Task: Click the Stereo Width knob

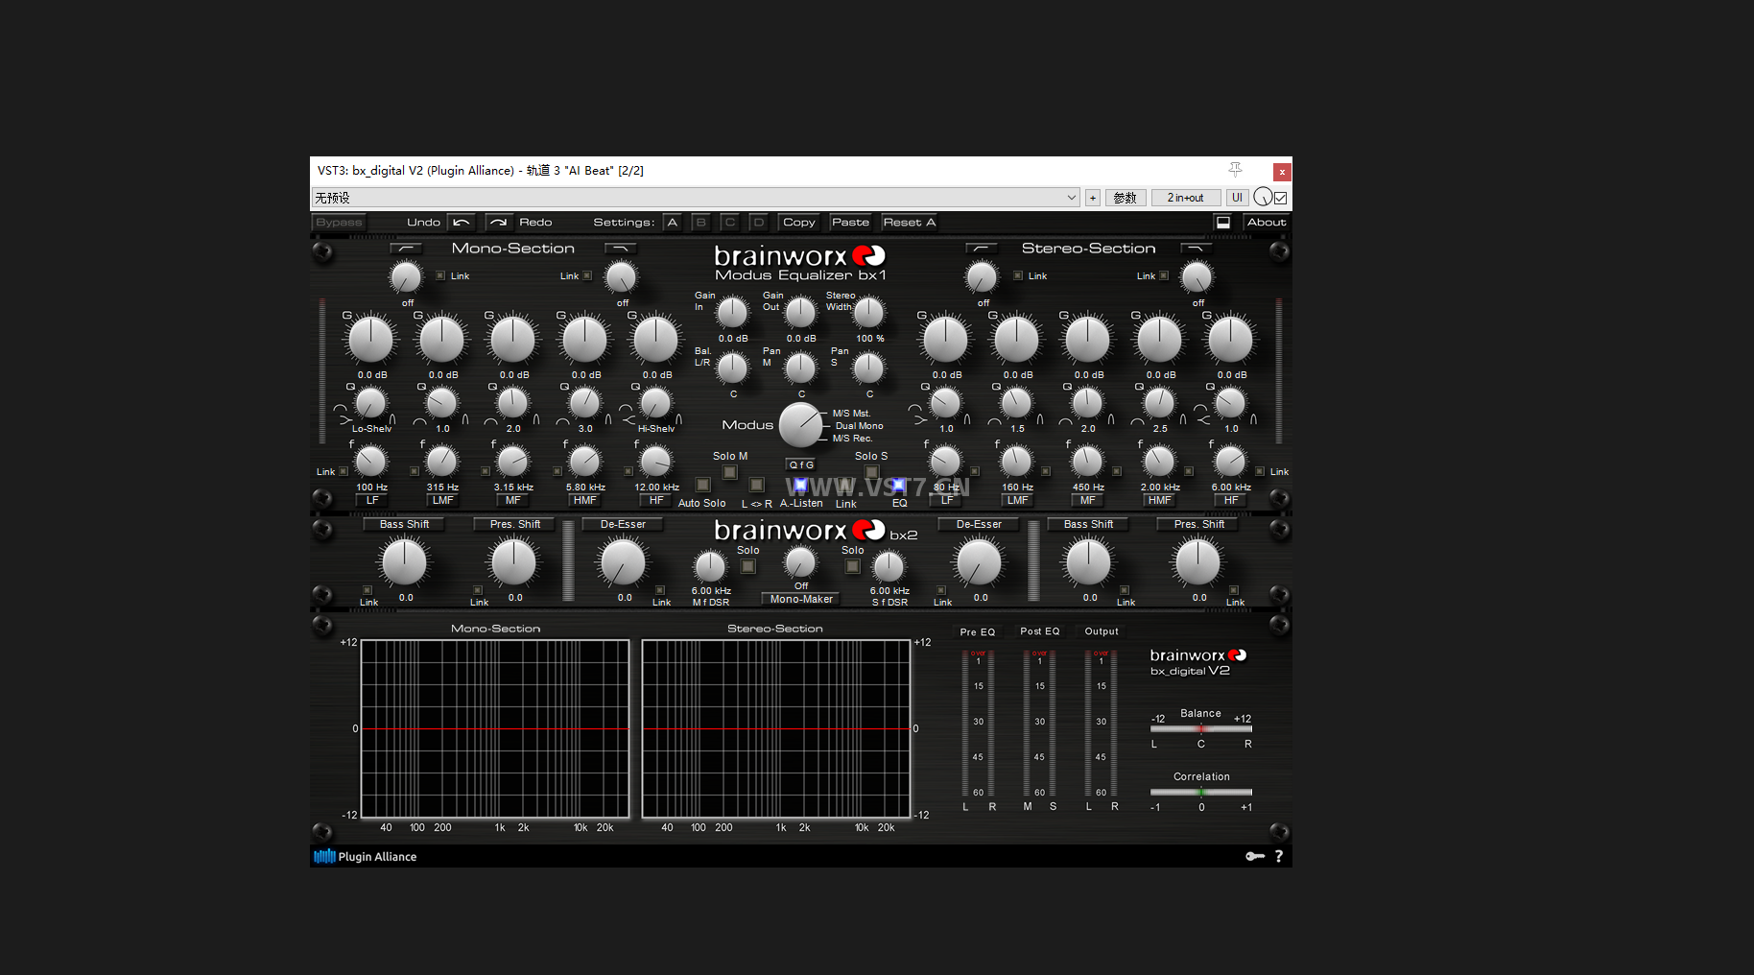Action: pos(868,312)
